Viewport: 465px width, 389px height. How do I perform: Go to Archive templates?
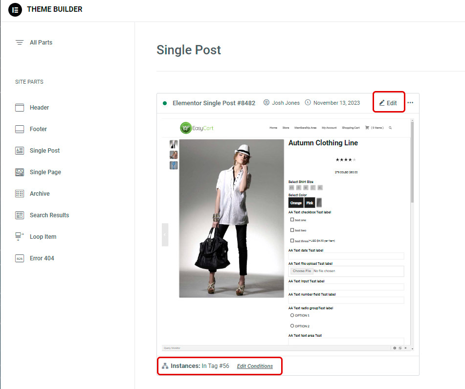(40, 194)
